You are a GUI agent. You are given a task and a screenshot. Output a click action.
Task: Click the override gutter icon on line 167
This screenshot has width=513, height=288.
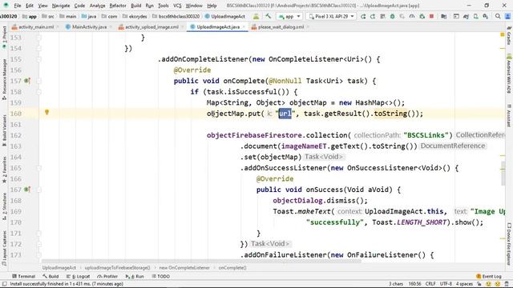point(27,190)
